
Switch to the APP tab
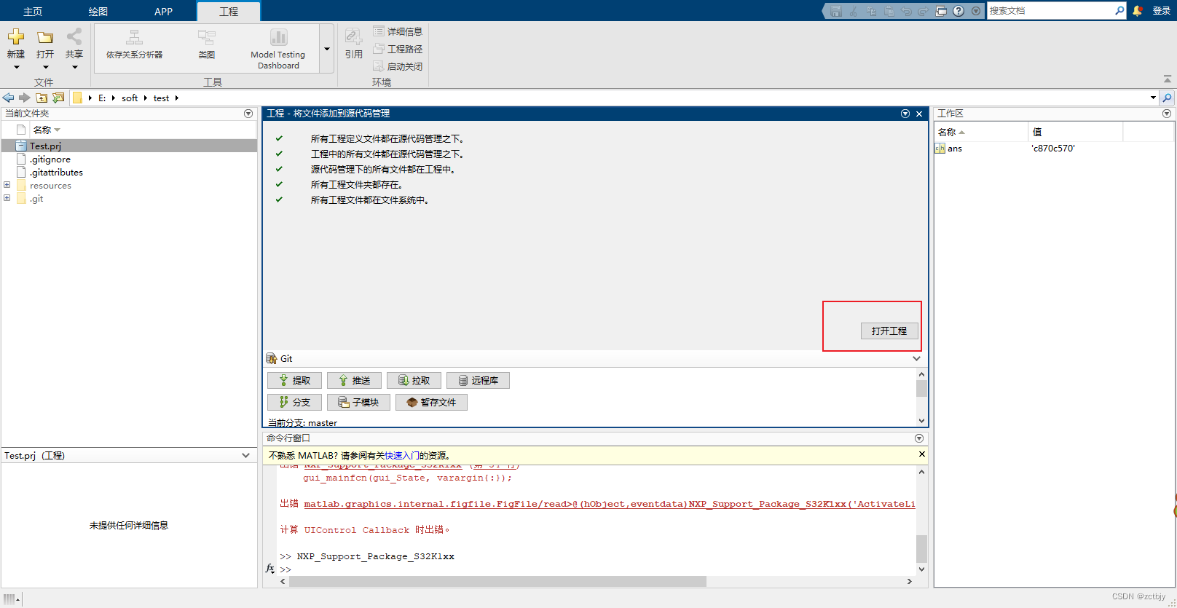pos(163,11)
